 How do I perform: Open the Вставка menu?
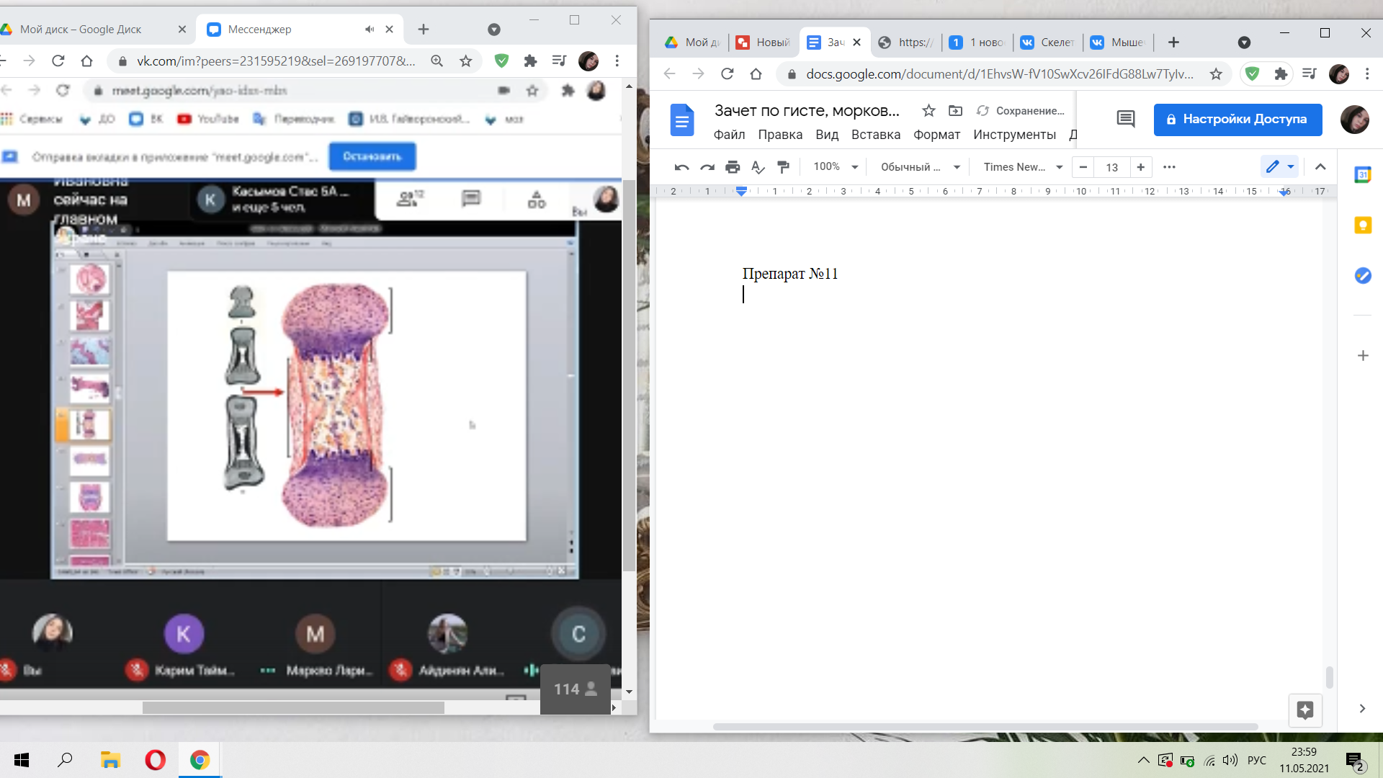pyautogui.click(x=876, y=135)
